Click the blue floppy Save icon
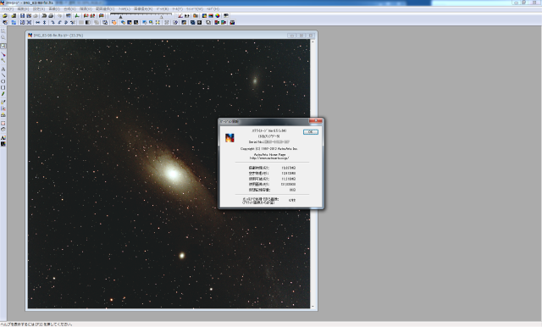This screenshot has height=327, width=542. tap(23, 16)
